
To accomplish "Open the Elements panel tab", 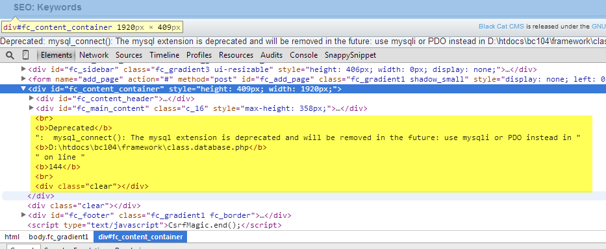I will (57, 55).
